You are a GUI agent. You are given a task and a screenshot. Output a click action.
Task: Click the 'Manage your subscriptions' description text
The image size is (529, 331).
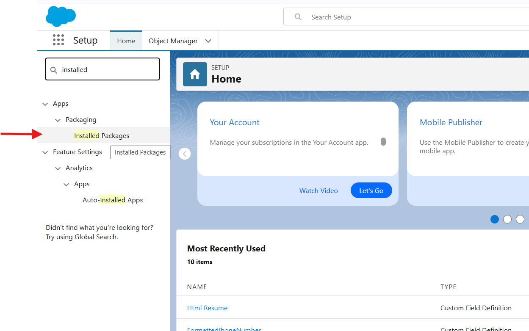[289, 142]
